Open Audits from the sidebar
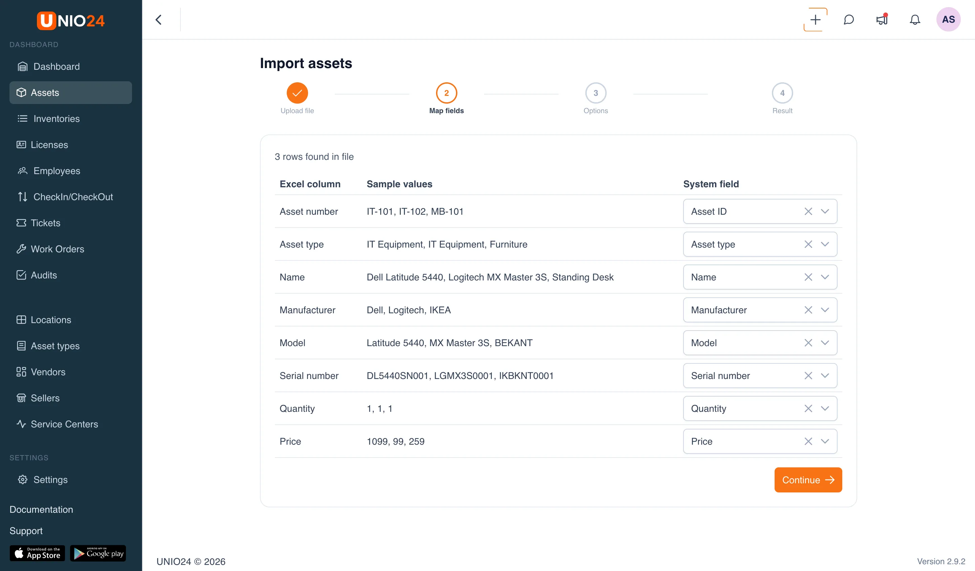The image size is (975, 571). (x=71, y=275)
